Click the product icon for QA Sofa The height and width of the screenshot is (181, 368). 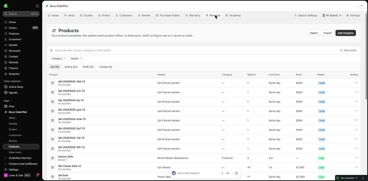pos(53,177)
